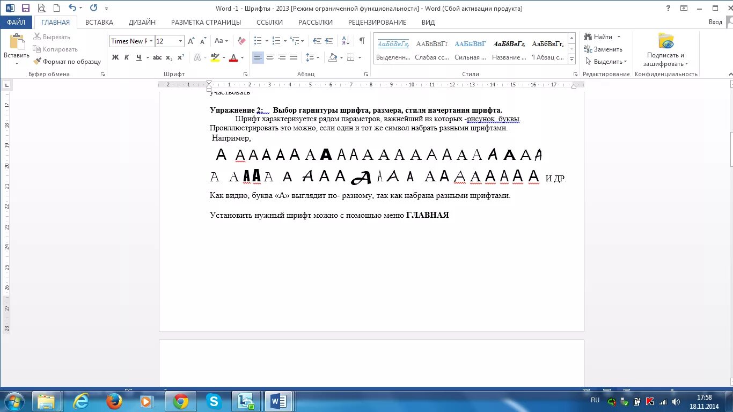
Task: Open the Font dialog launcher in Шрифт group
Action: tap(245, 75)
